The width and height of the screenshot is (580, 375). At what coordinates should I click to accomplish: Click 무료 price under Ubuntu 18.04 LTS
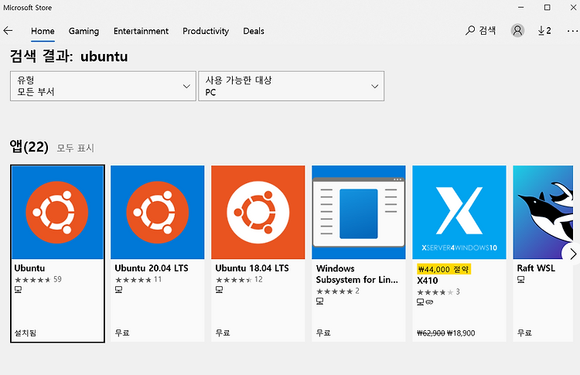(223, 333)
